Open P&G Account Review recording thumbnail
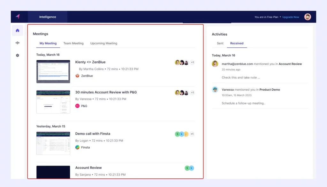Image resolution: width=327 pixels, height=187 pixels. [x=53, y=102]
